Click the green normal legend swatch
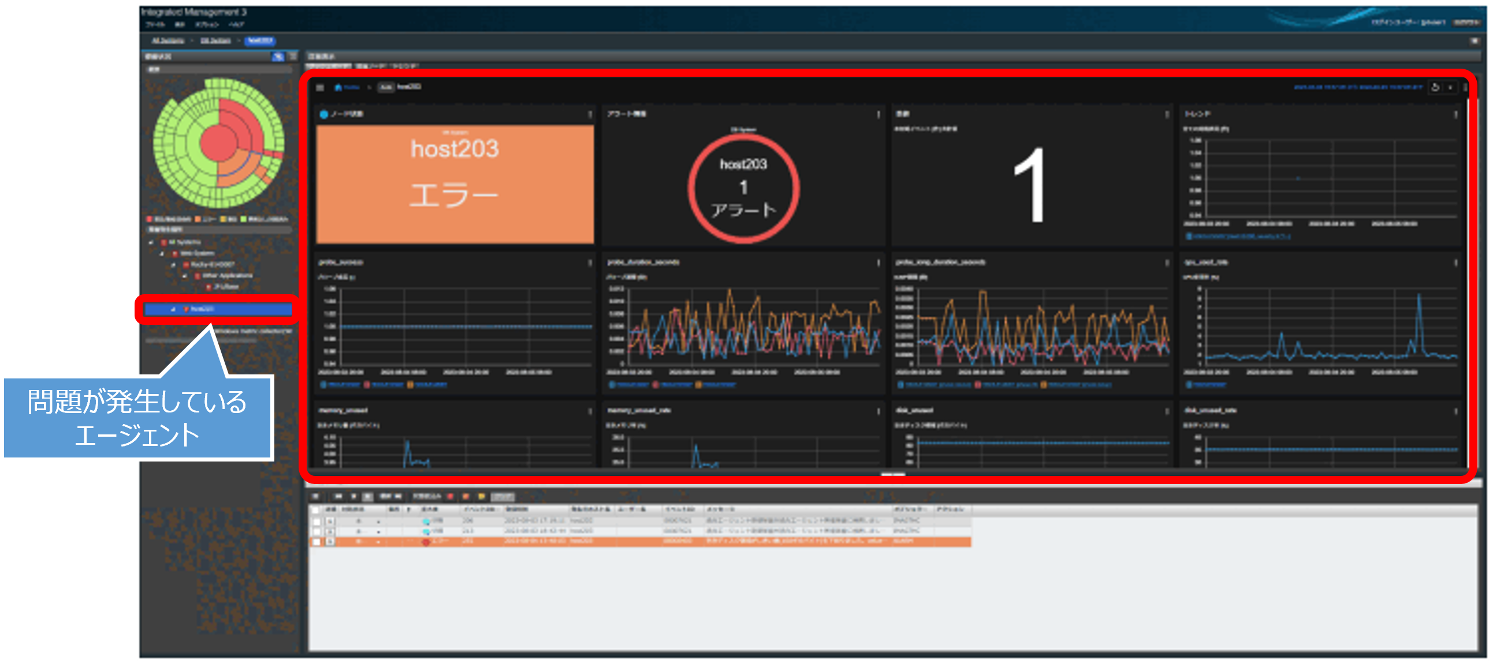The height and width of the screenshot is (664, 1493). point(243,219)
